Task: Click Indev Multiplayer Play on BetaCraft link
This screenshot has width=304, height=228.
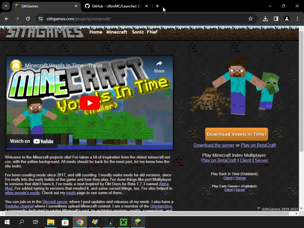Action: pyautogui.click(x=219, y=160)
